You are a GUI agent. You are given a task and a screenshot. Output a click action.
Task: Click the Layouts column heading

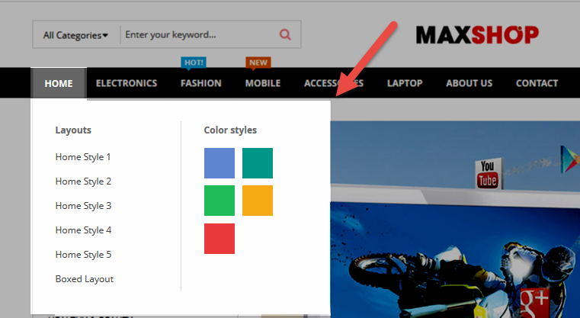pyautogui.click(x=73, y=130)
